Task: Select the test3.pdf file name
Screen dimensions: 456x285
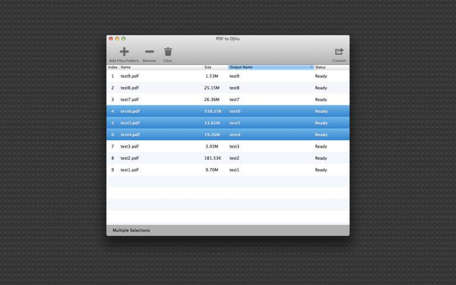Action: (129, 146)
